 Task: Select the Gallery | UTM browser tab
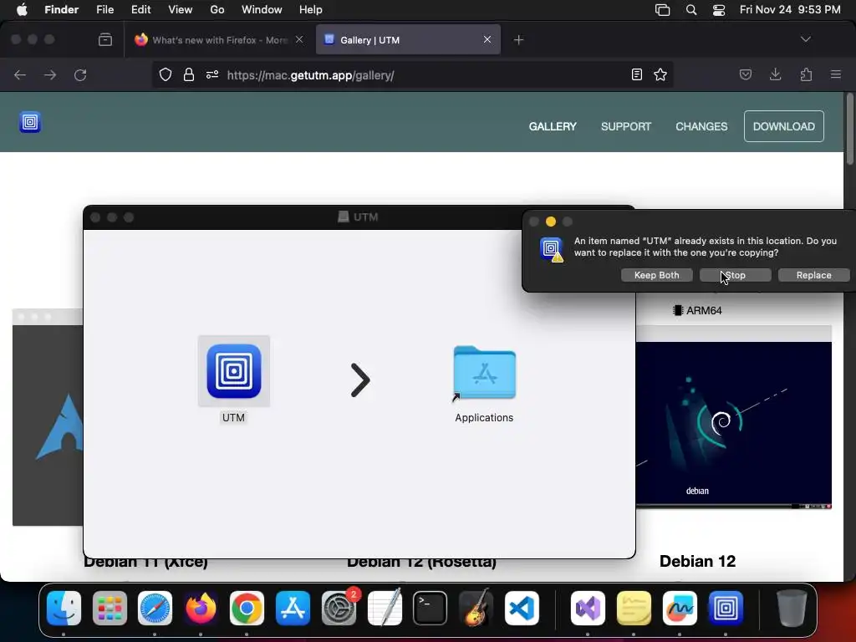click(408, 40)
